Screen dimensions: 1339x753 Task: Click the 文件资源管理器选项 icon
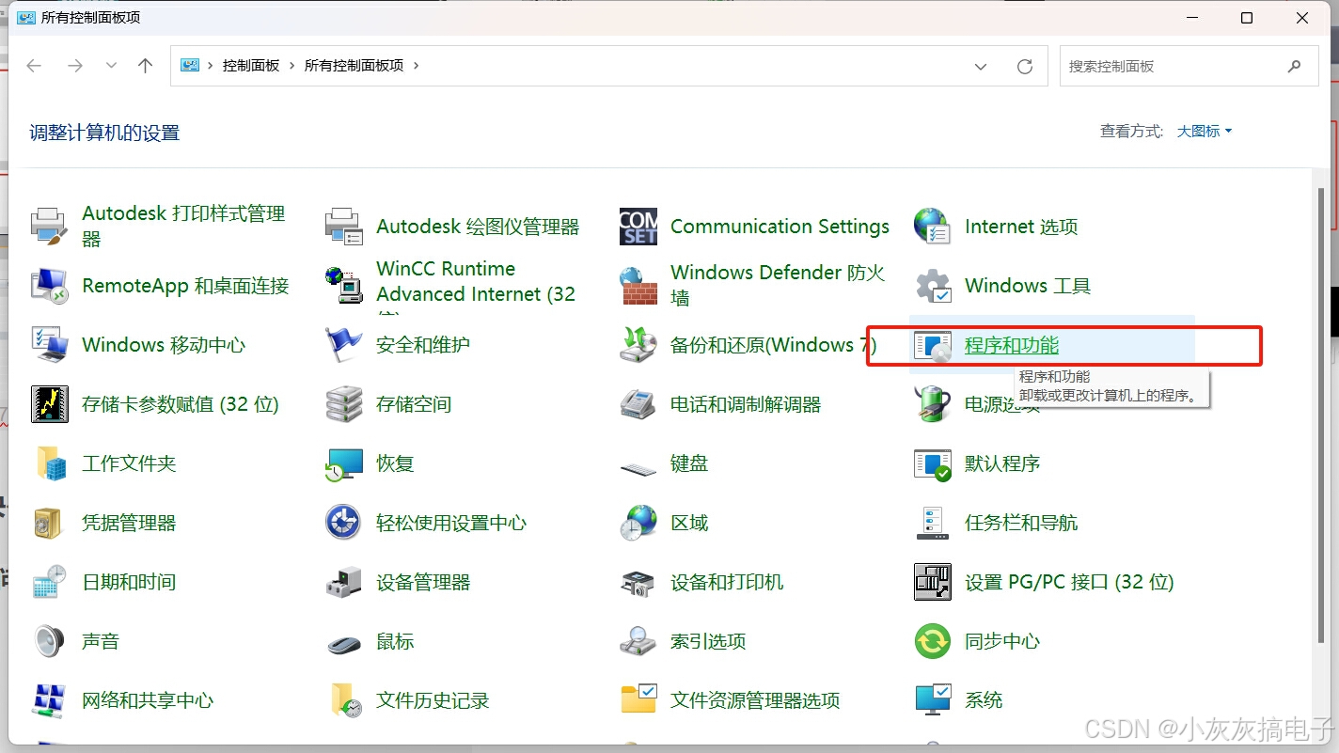638,700
